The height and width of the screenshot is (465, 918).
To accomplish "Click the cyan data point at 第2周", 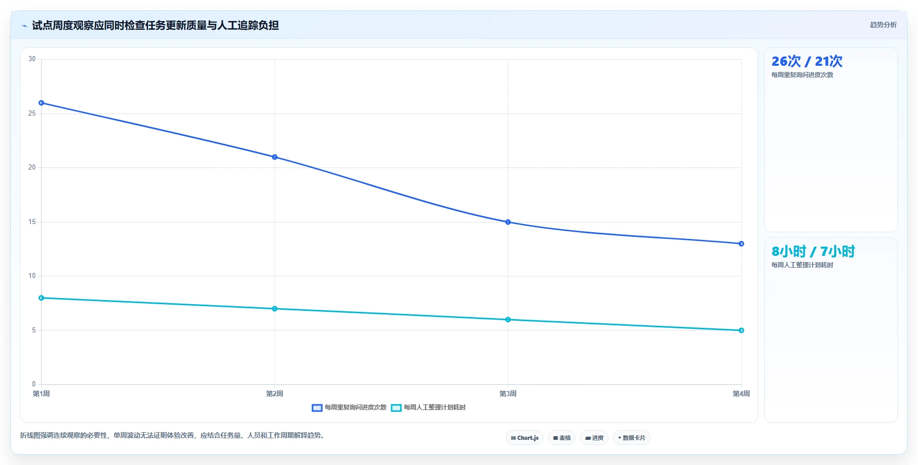I will pyautogui.click(x=274, y=309).
